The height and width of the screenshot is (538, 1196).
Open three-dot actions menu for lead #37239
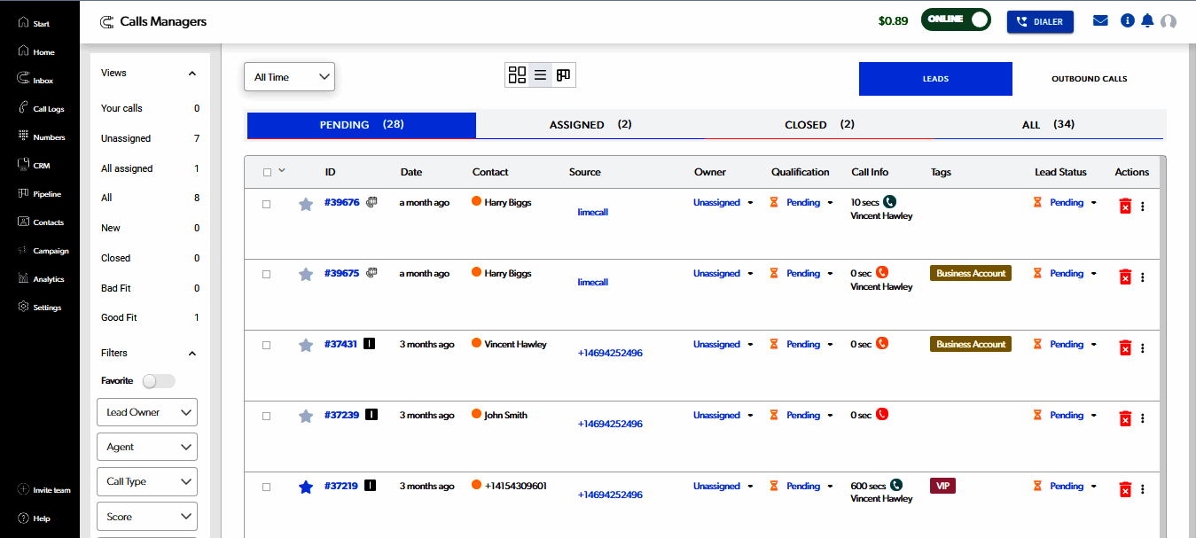(1142, 418)
